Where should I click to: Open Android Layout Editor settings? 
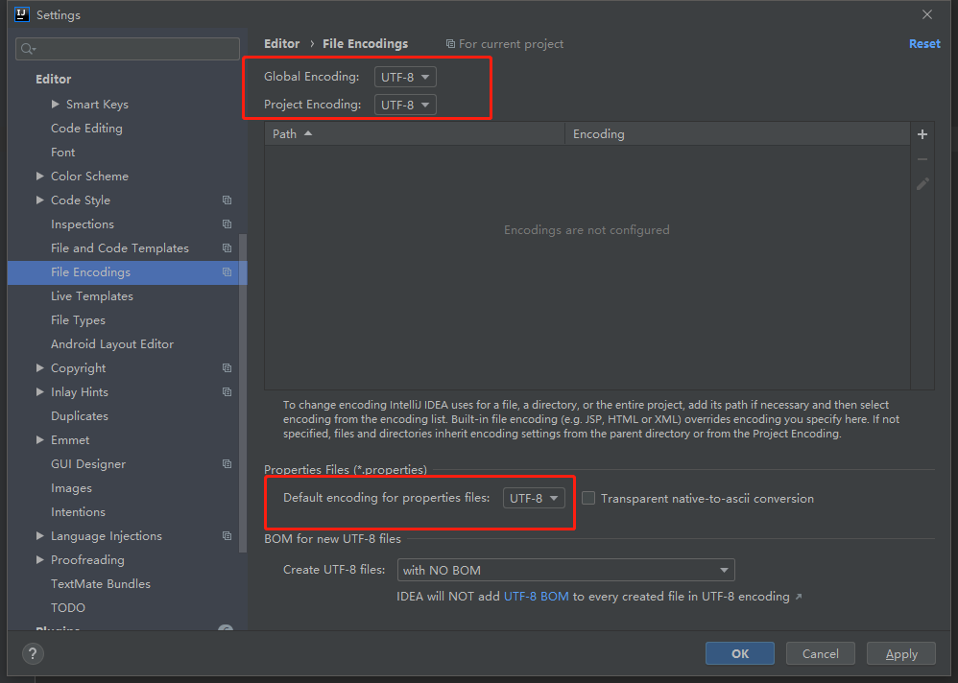(x=112, y=343)
